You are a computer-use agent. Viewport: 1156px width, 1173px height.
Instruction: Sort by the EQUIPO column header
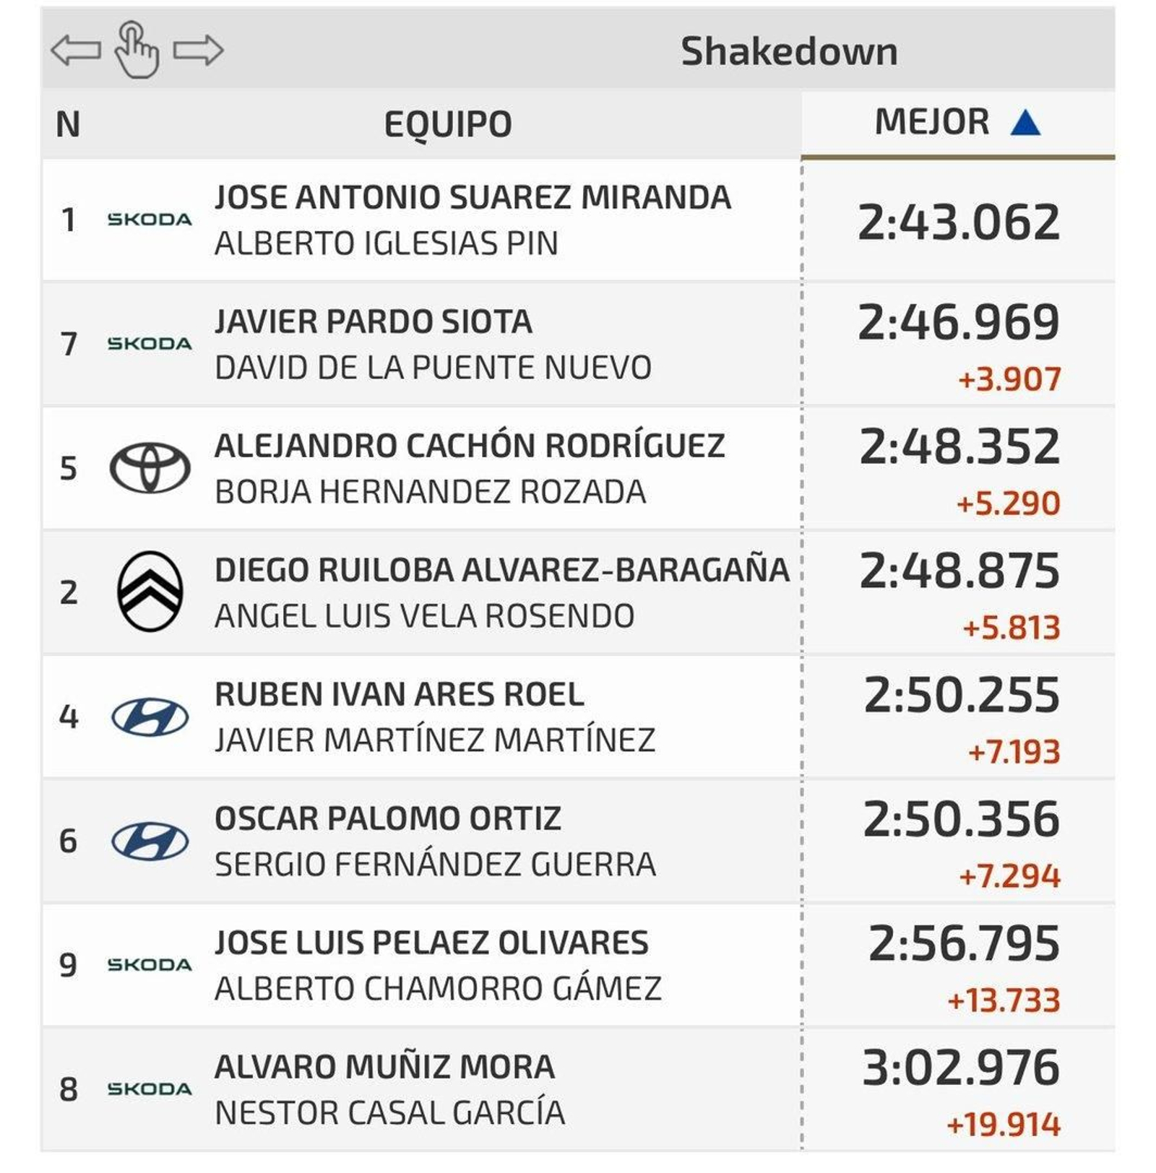point(448,124)
